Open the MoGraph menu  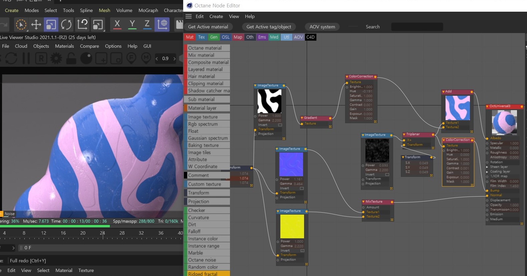point(148,10)
